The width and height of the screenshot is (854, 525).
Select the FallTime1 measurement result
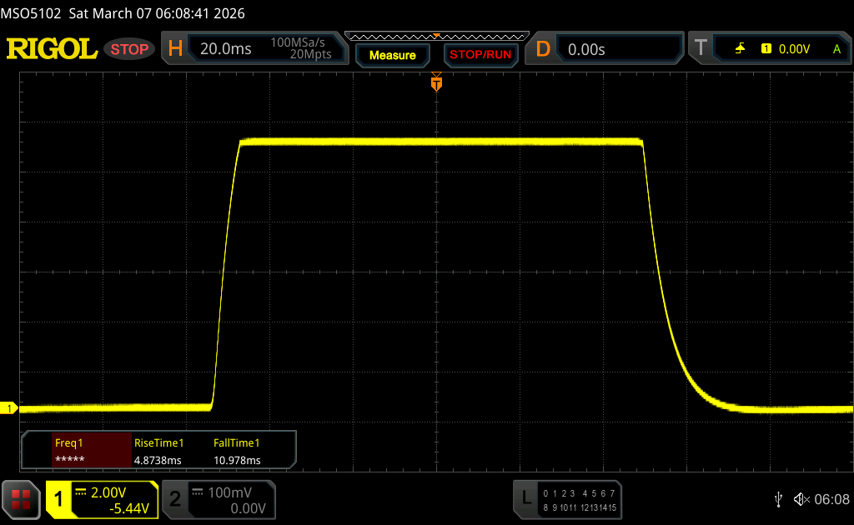(x=238, y=452)
